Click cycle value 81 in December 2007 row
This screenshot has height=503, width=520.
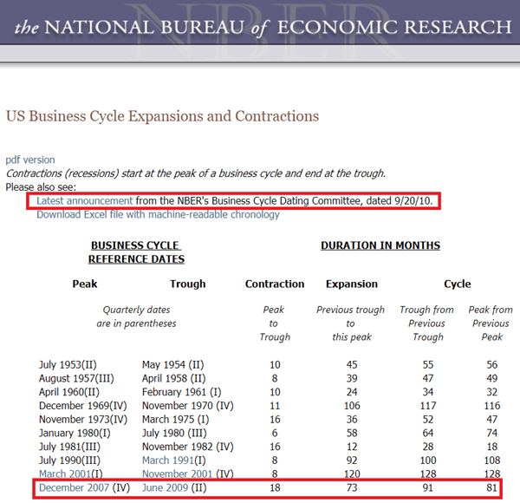(491, 487)
